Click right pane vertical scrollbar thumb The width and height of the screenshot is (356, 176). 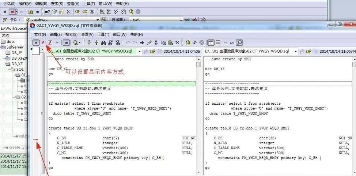pos(354,64)
